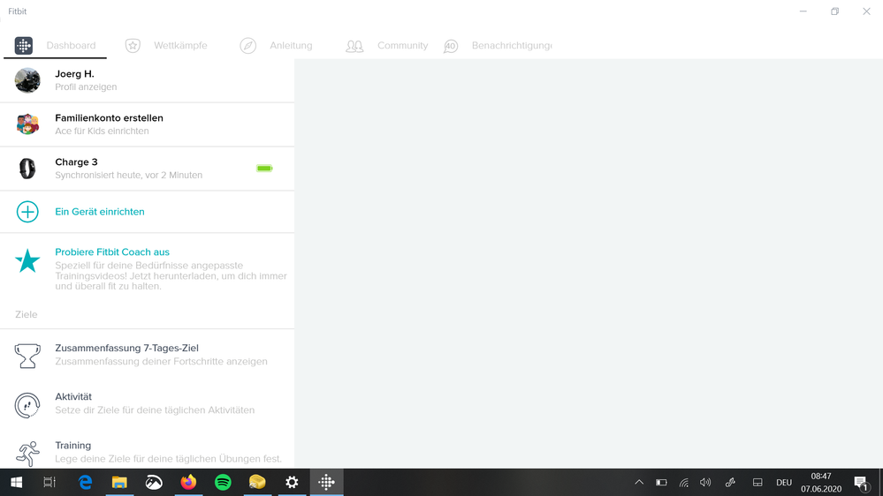Click the Joerg H. profile picture

[27, 80]
